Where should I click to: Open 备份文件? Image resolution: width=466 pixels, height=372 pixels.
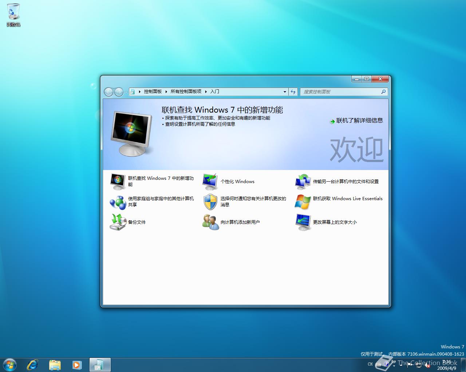[x=137, y=222]
